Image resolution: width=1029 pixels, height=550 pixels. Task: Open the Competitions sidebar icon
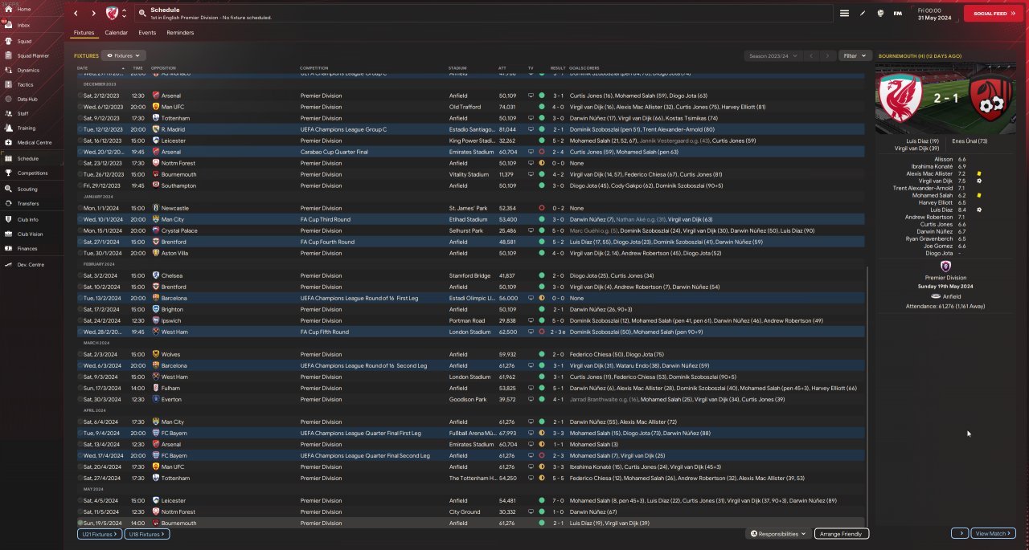click(x=7, y=173)
